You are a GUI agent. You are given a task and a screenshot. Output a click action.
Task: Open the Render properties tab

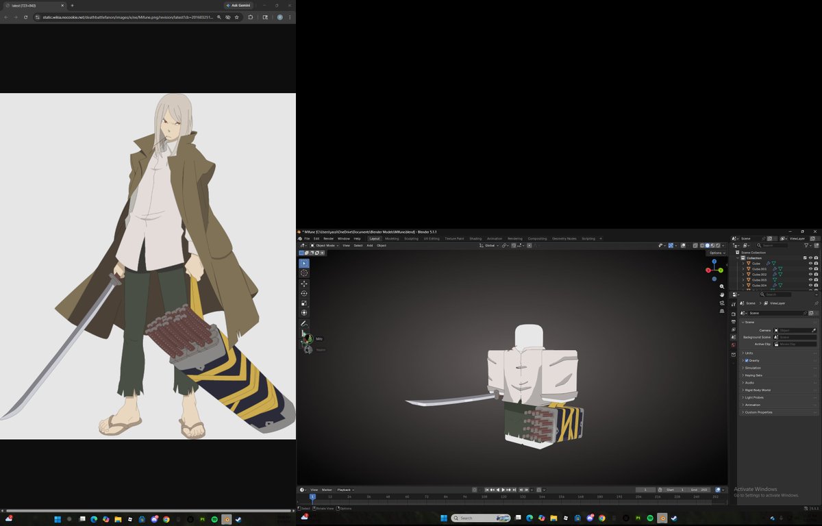coord(734,314)
